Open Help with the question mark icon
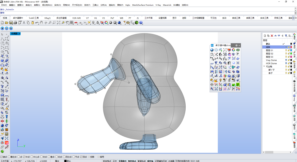Screen dimensions: 297x162 (141, 23)
